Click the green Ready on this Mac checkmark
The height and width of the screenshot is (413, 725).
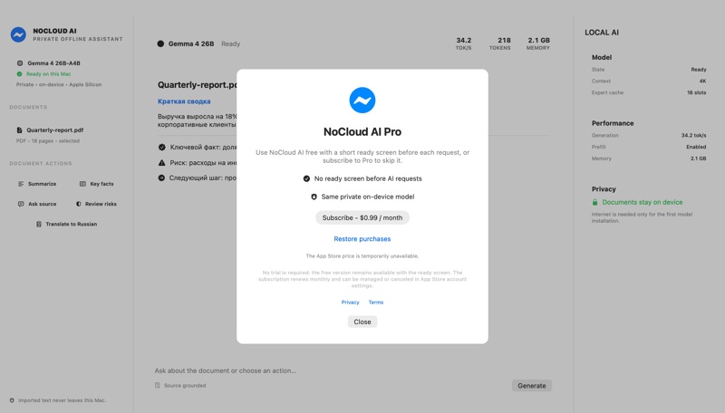pos(19,74)
